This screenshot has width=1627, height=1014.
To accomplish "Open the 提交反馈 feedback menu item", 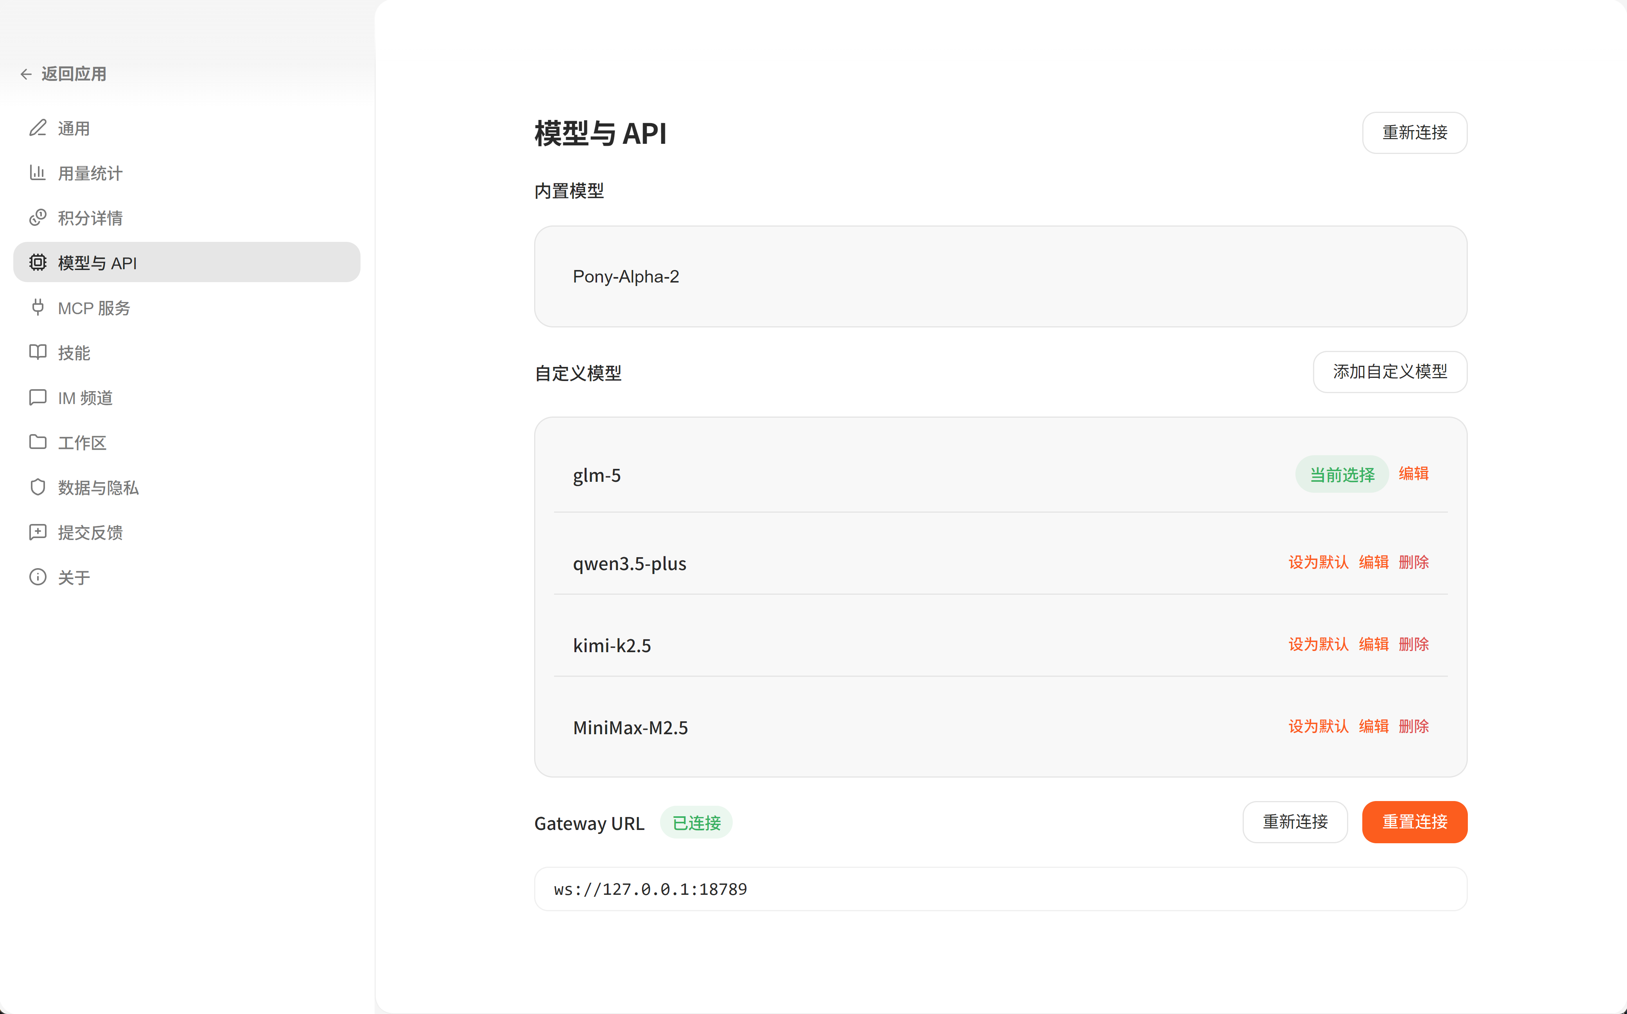I will tap(90, 533).
